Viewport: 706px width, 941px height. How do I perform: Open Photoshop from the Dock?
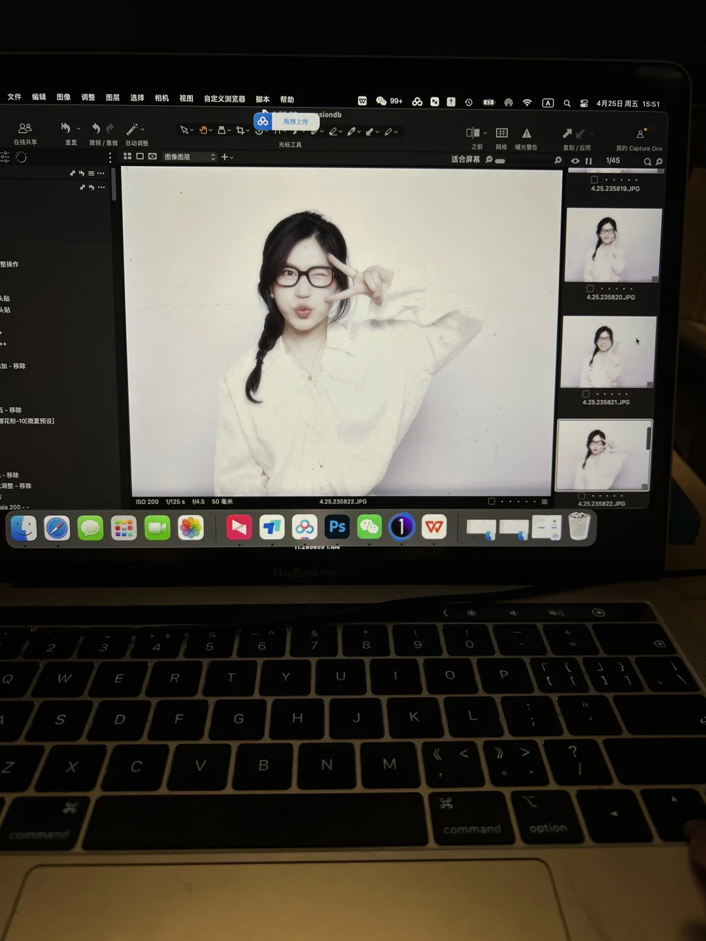pos(337,527)
